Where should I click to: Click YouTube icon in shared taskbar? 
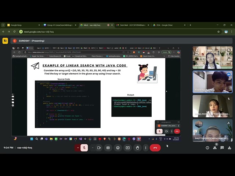[x=100, y=139]
